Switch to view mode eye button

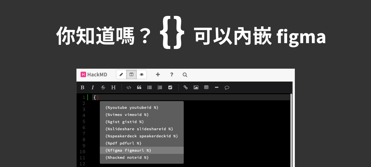click(x=142, y=74)
